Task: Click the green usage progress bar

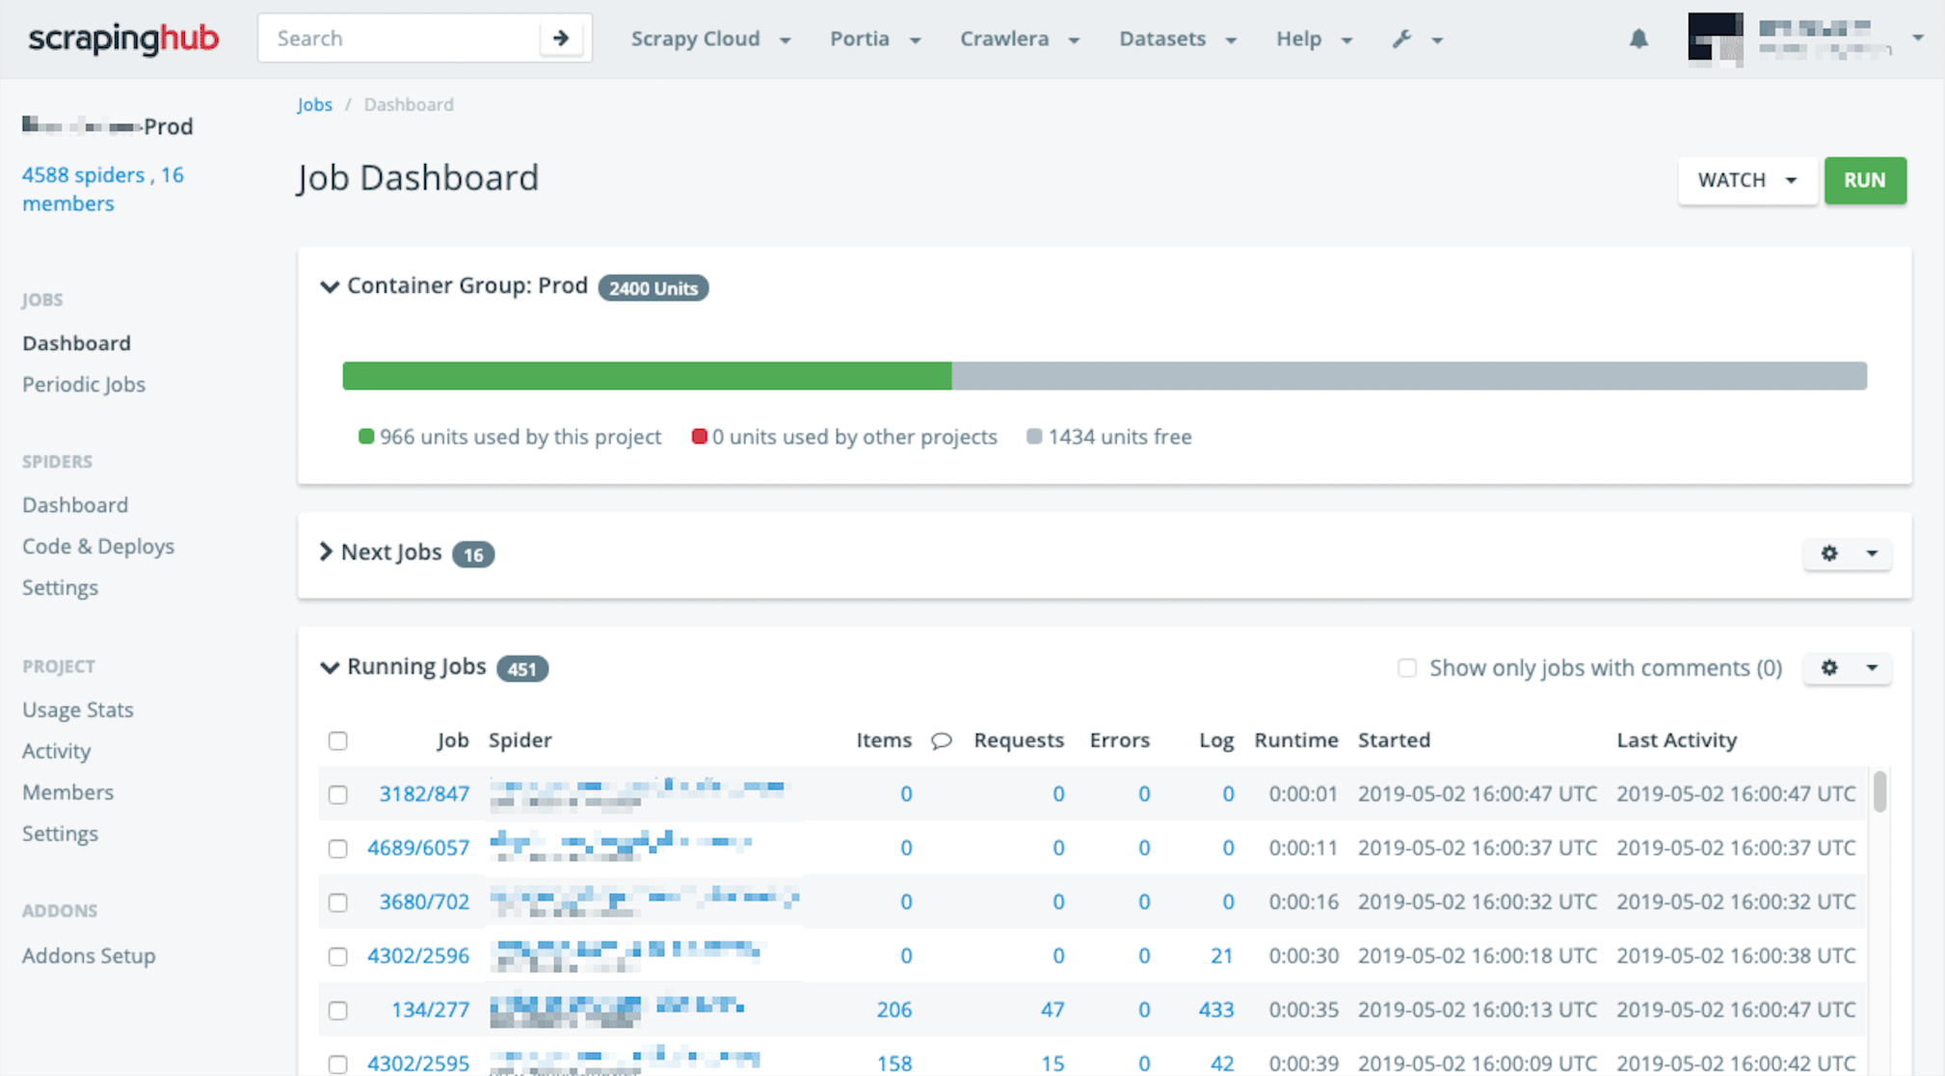Action: coord(647,376)
